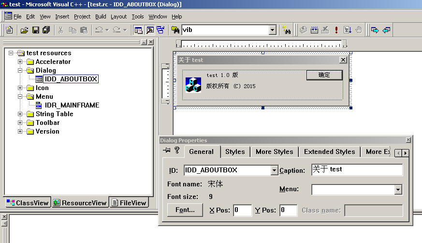Click the Copy icon in toolbar
The image size is (422, 243).
point(73,30)
